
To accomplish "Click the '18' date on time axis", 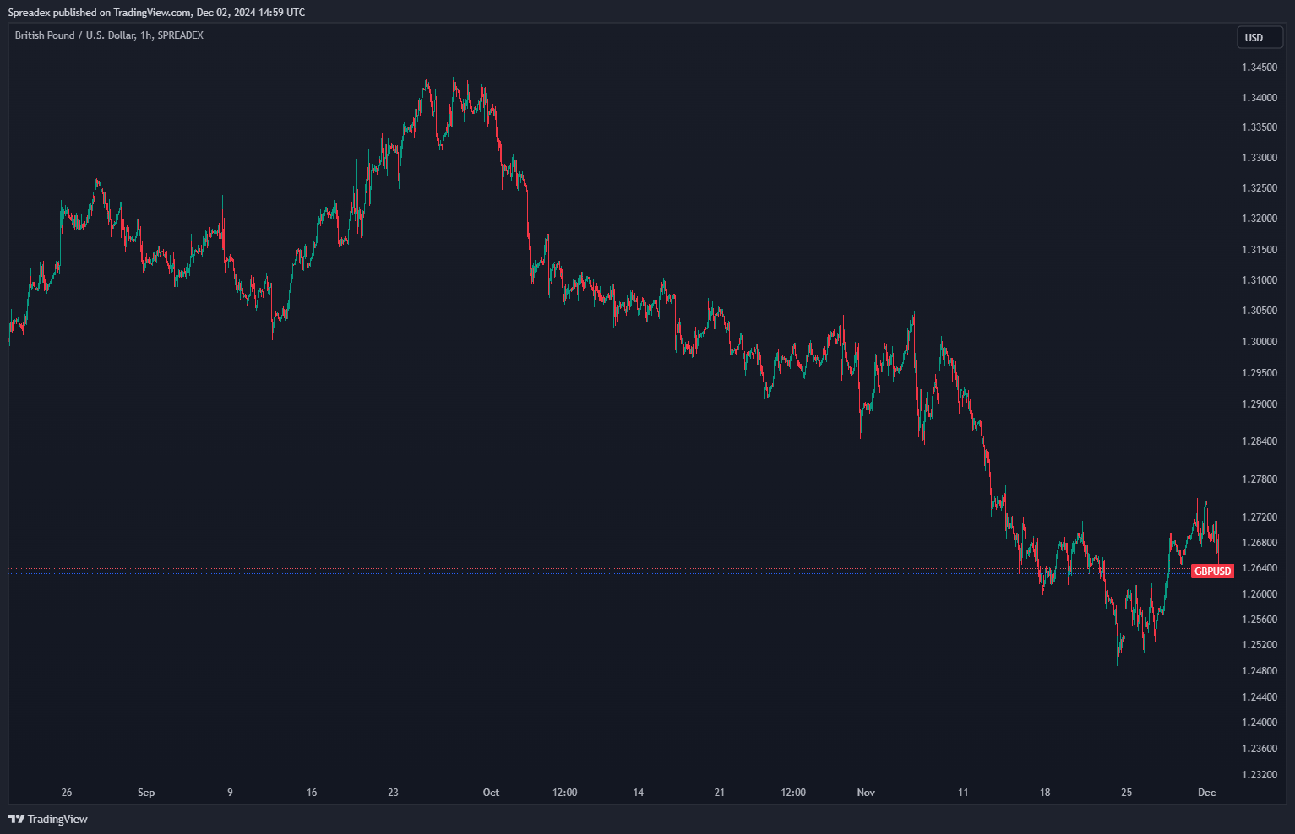I will pos(1045,793).
